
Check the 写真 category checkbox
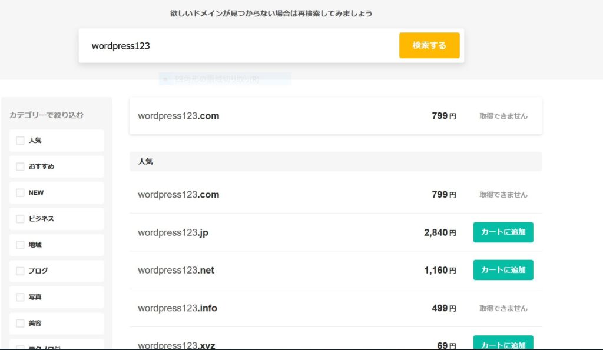(20, 298)
